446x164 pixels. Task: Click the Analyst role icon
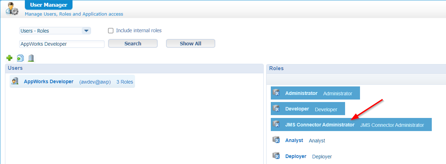276,140
